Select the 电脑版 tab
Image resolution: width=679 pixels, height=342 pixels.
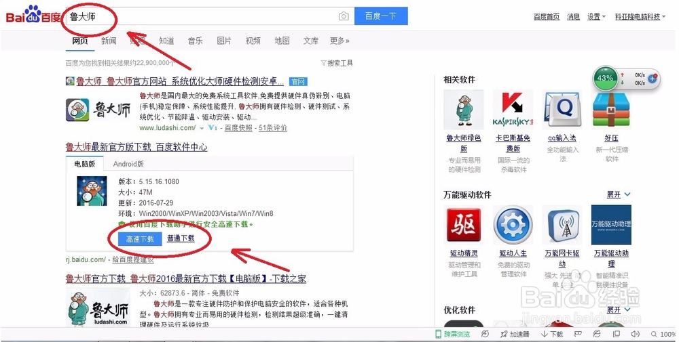[x=84, y=164]
